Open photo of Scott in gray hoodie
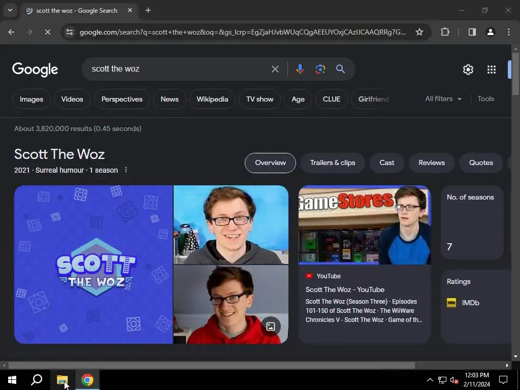The height and width of the screenshot is (390, 520). coord(231,224)
